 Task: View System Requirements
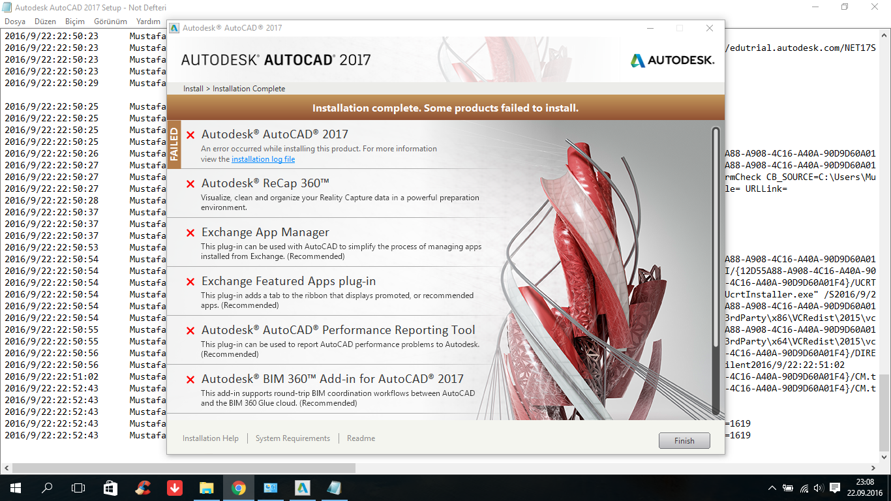click(293, 438)
